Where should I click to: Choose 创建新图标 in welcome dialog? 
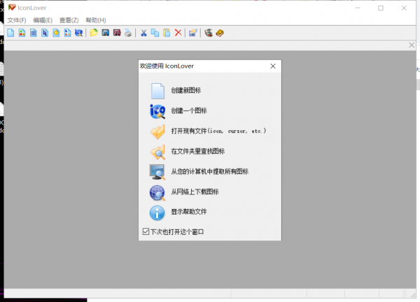tap(186, 90)
